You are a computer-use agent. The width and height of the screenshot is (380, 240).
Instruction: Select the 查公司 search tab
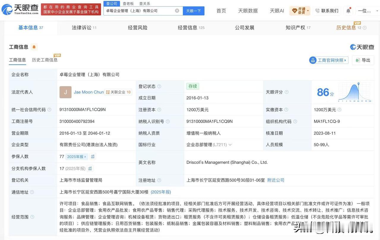[112, 4]
